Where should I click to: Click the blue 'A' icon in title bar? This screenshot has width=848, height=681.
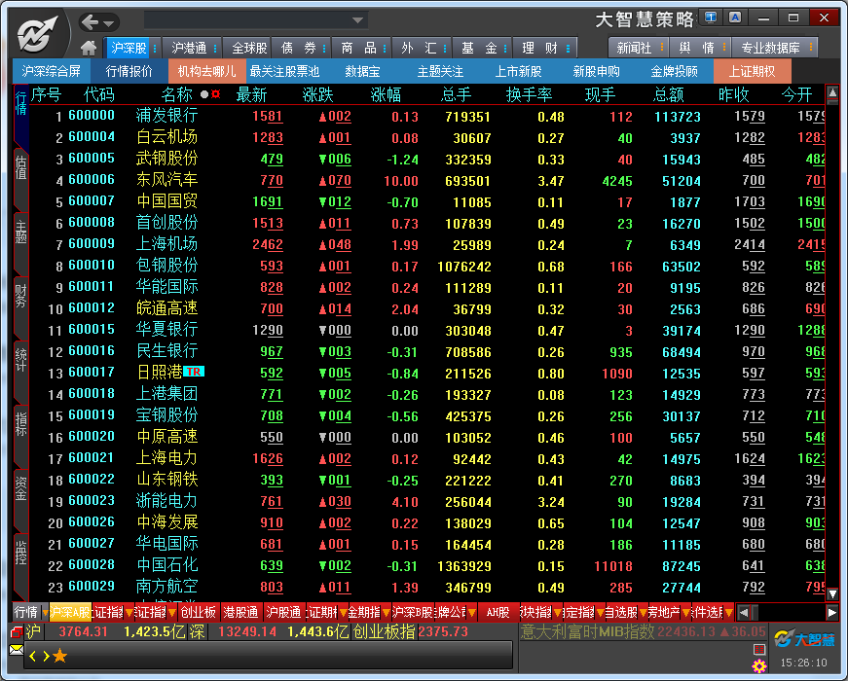click(x=735, y=18)
